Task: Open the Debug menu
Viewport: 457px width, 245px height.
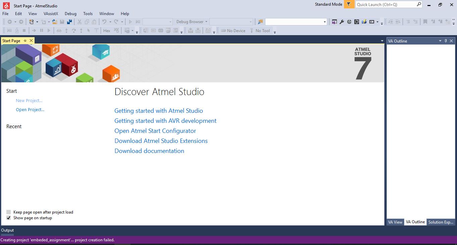Action: coord(70,14)
